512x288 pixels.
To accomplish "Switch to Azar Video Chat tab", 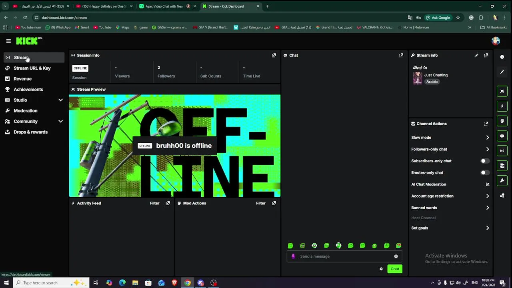I will point(167,6).
